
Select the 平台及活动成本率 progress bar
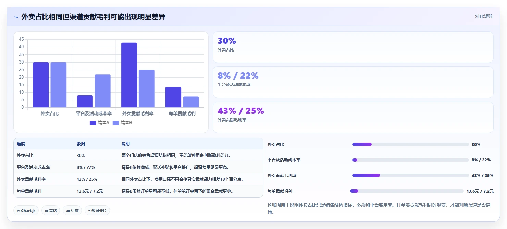coord(410,160)
